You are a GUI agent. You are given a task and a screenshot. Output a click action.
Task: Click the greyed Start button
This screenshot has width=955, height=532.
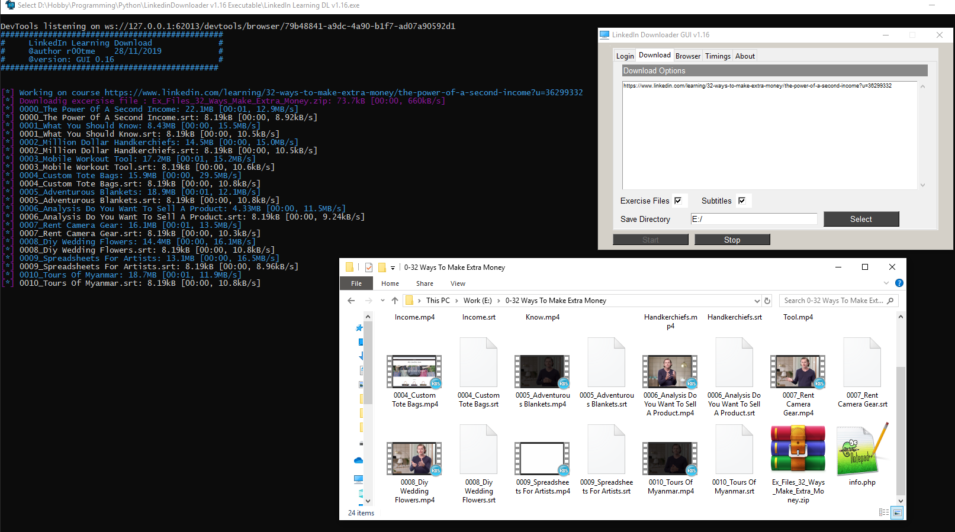[x=650, y=240]
